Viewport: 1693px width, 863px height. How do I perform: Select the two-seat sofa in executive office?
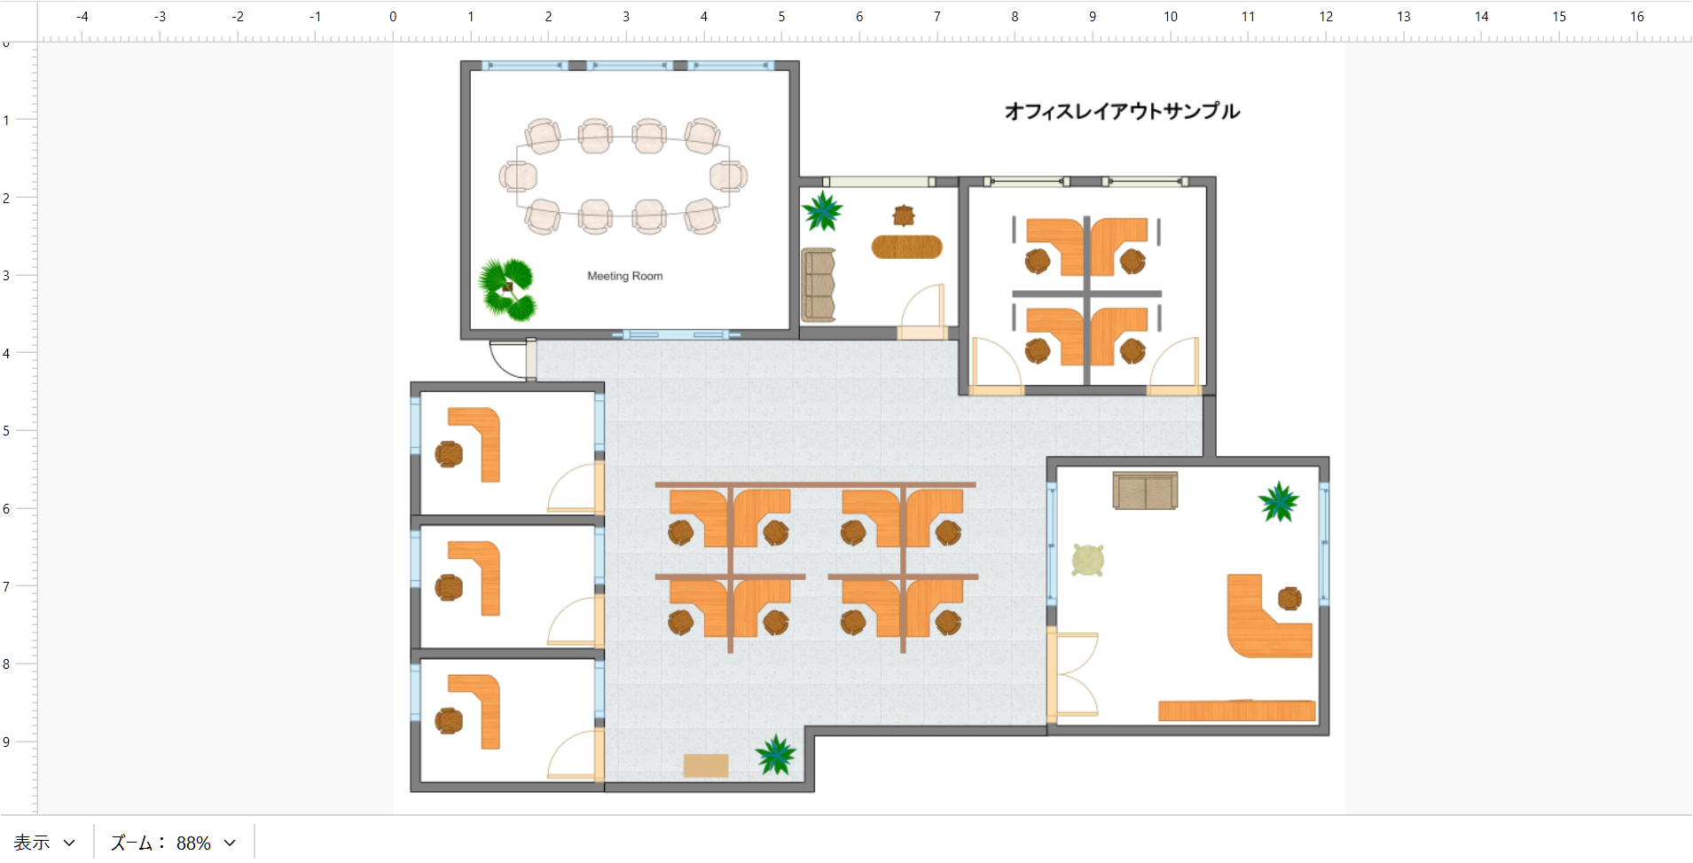point(1145,490)
